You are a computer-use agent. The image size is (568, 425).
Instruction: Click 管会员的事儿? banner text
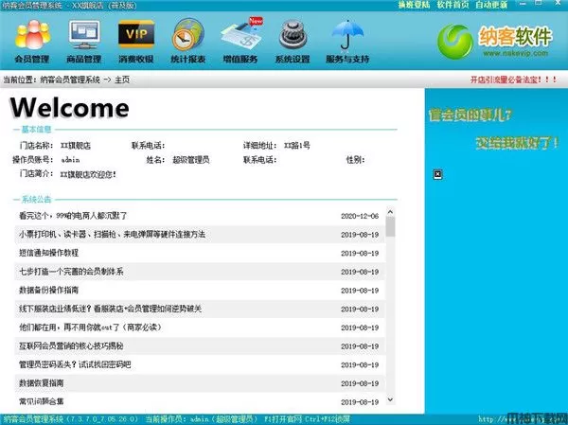pyautogui.click(x=470, y=115)
